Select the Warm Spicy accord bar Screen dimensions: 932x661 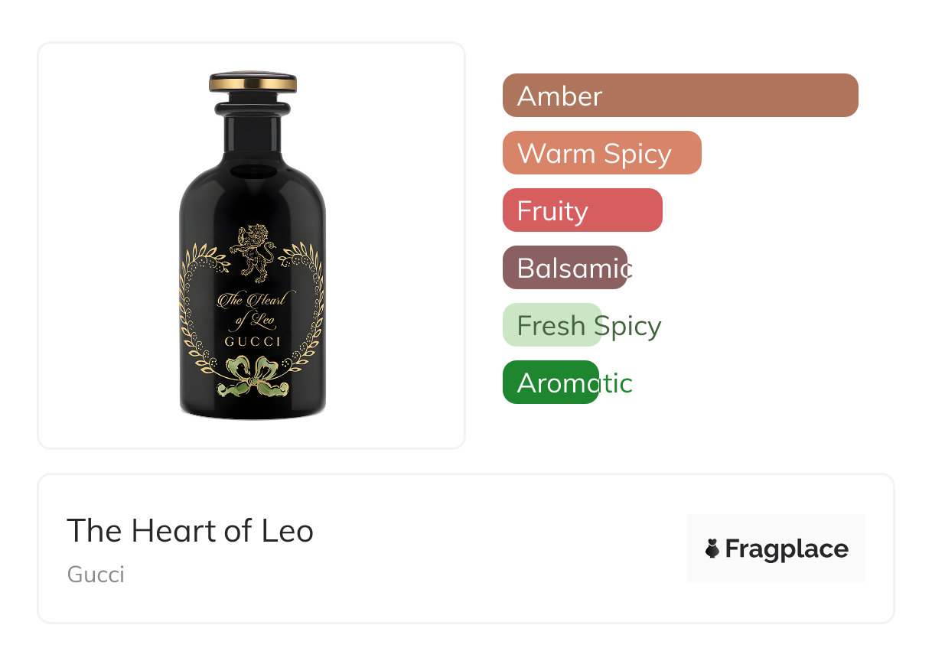point(601,153)
